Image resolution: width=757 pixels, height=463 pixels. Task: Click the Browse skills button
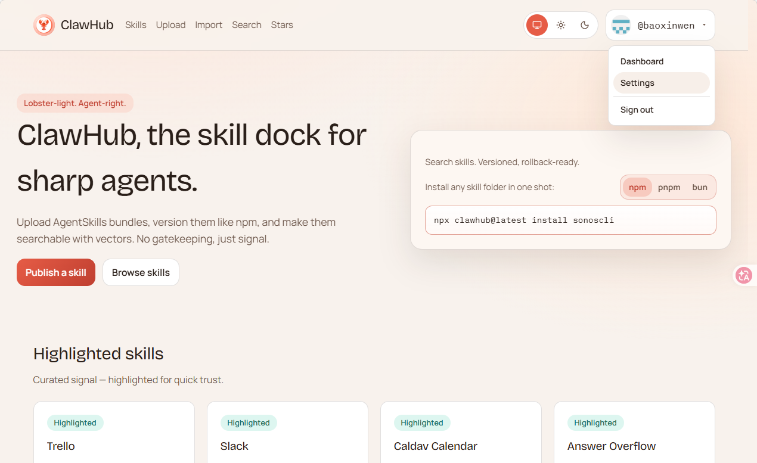click(x=141, y=272)
